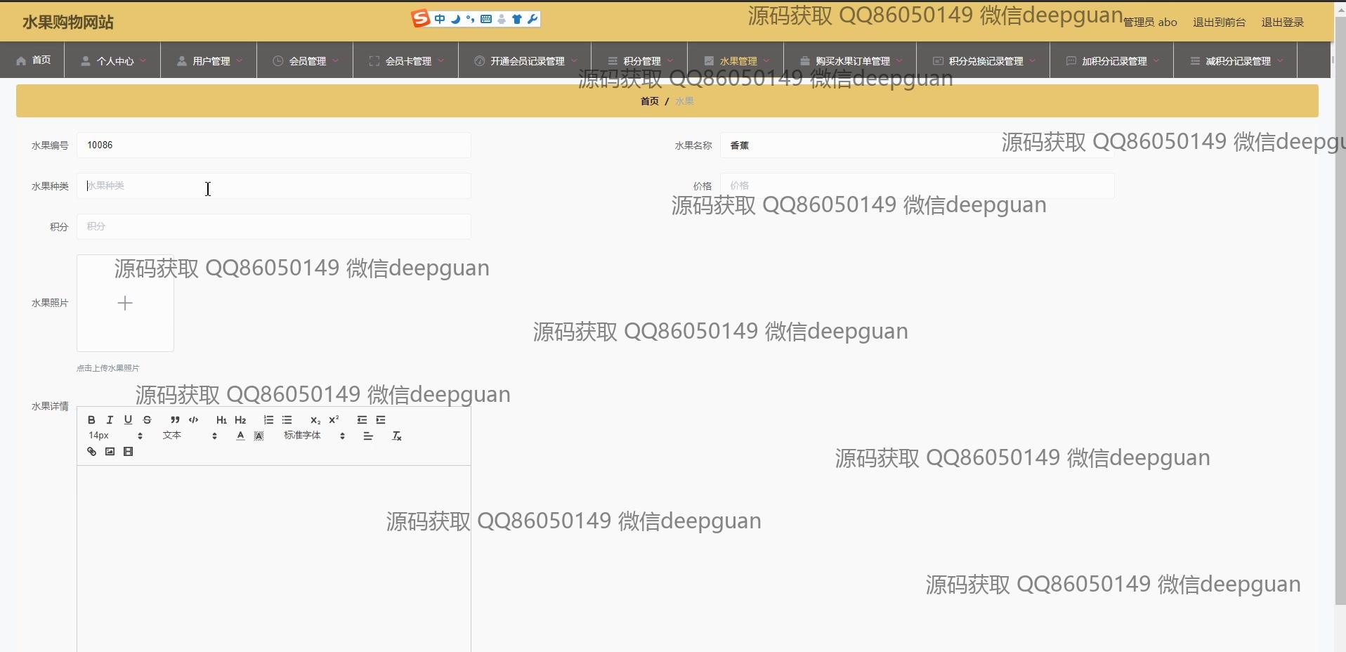Click the 价格 input field
This screenshot has height=652, width=1346.
[917, 185]
